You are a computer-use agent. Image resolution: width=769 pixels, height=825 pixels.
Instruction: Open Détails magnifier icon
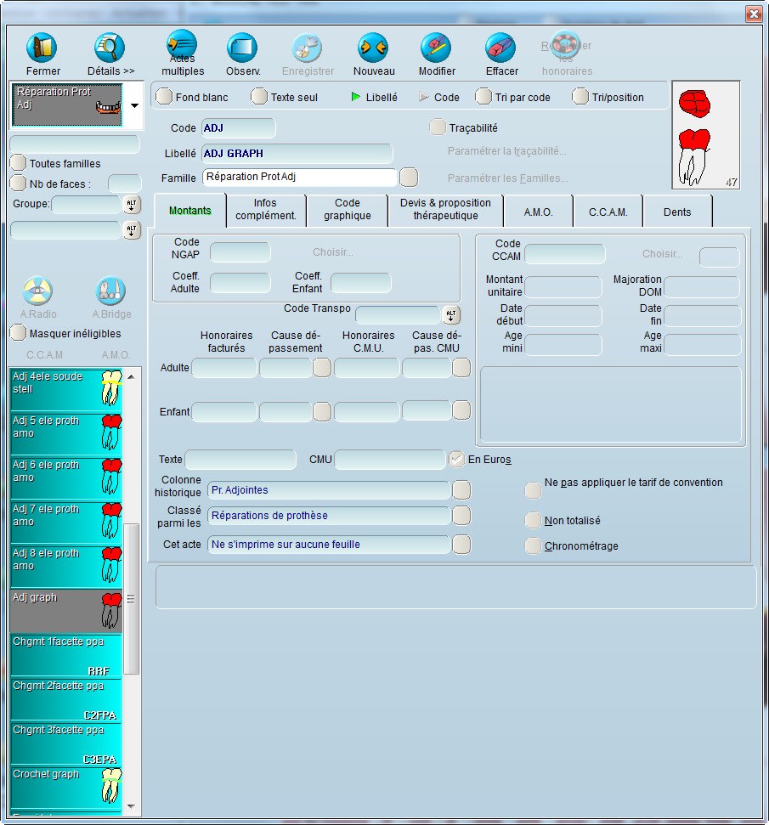point(110,48)
